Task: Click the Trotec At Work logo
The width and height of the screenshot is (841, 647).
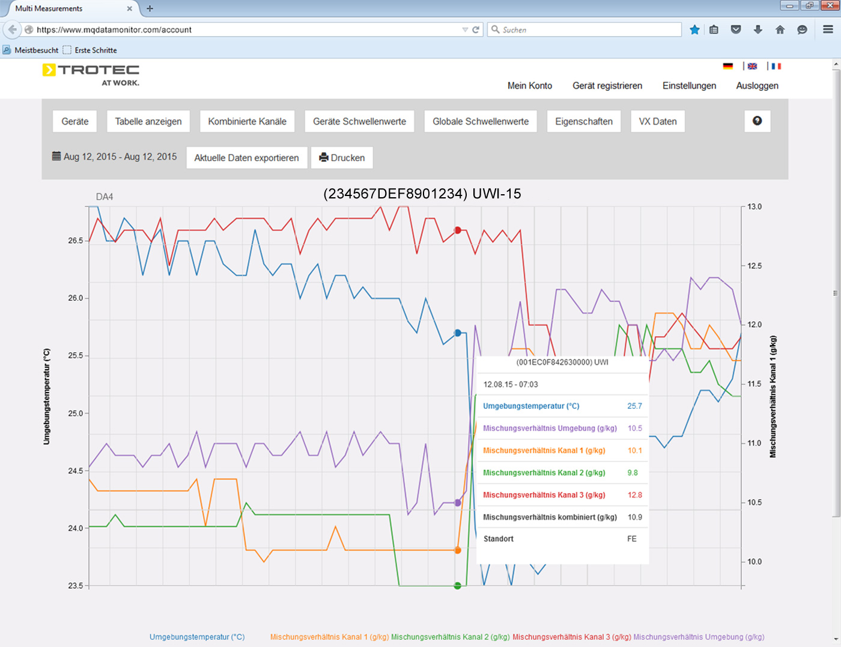Action: click(x=91, y=75)
